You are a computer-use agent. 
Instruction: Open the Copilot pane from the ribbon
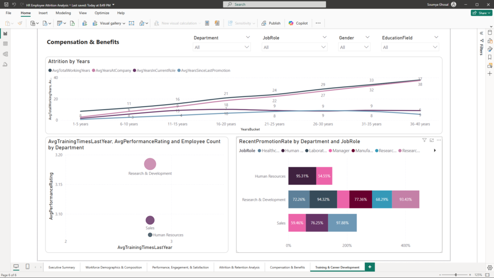click(298, 23)
